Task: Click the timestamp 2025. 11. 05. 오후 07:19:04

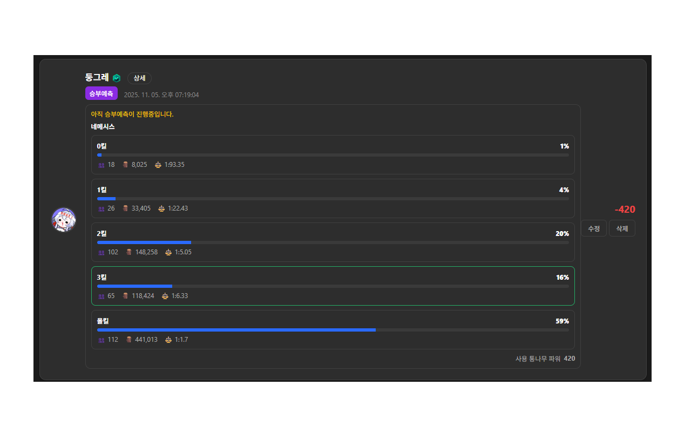Action: (x=161, y=94)
